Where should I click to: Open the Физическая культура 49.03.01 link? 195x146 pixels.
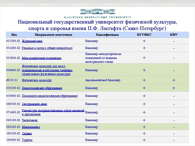[x=37, y=80]
